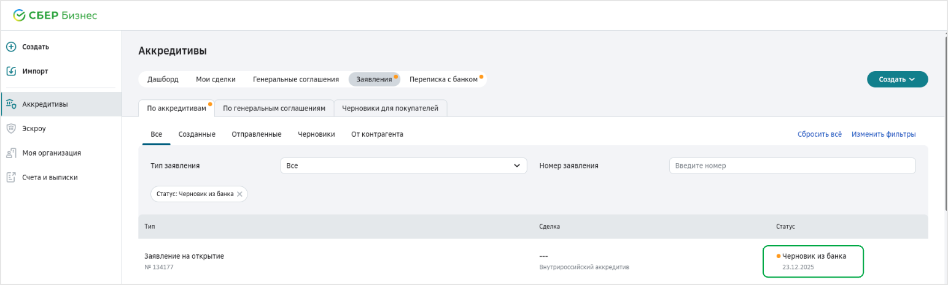948x285 pixels.
Task: Select the Все filter tab
Action: coord(156,134)
